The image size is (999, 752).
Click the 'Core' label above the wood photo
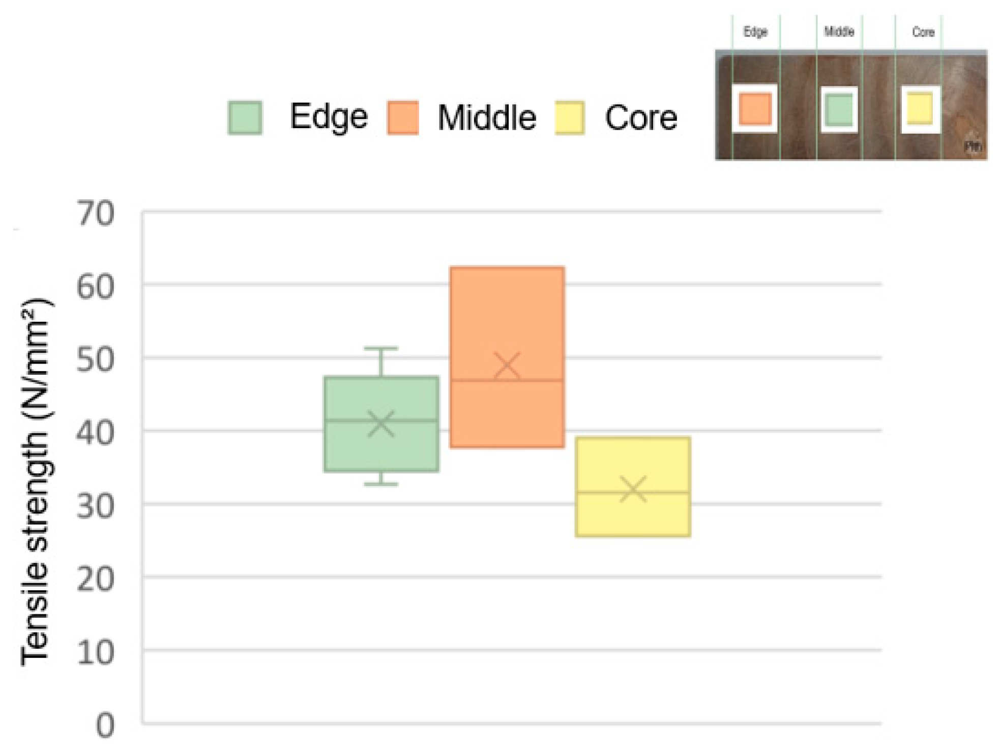coord(923,32)
